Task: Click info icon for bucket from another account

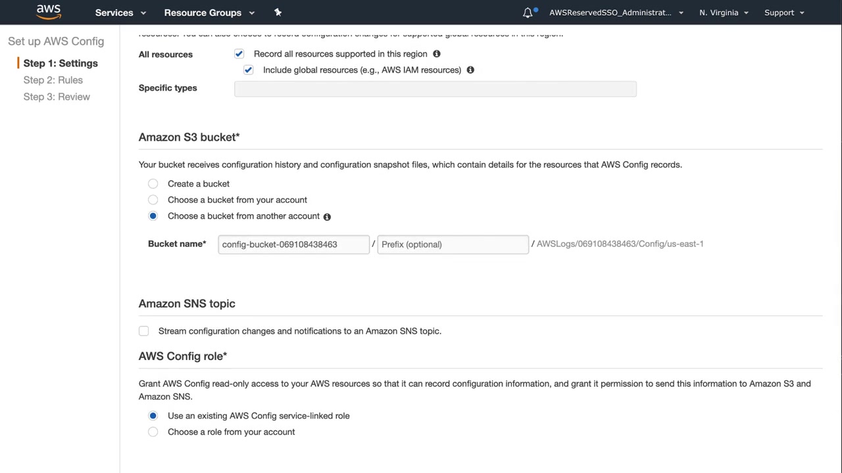Action: point(327,217)
